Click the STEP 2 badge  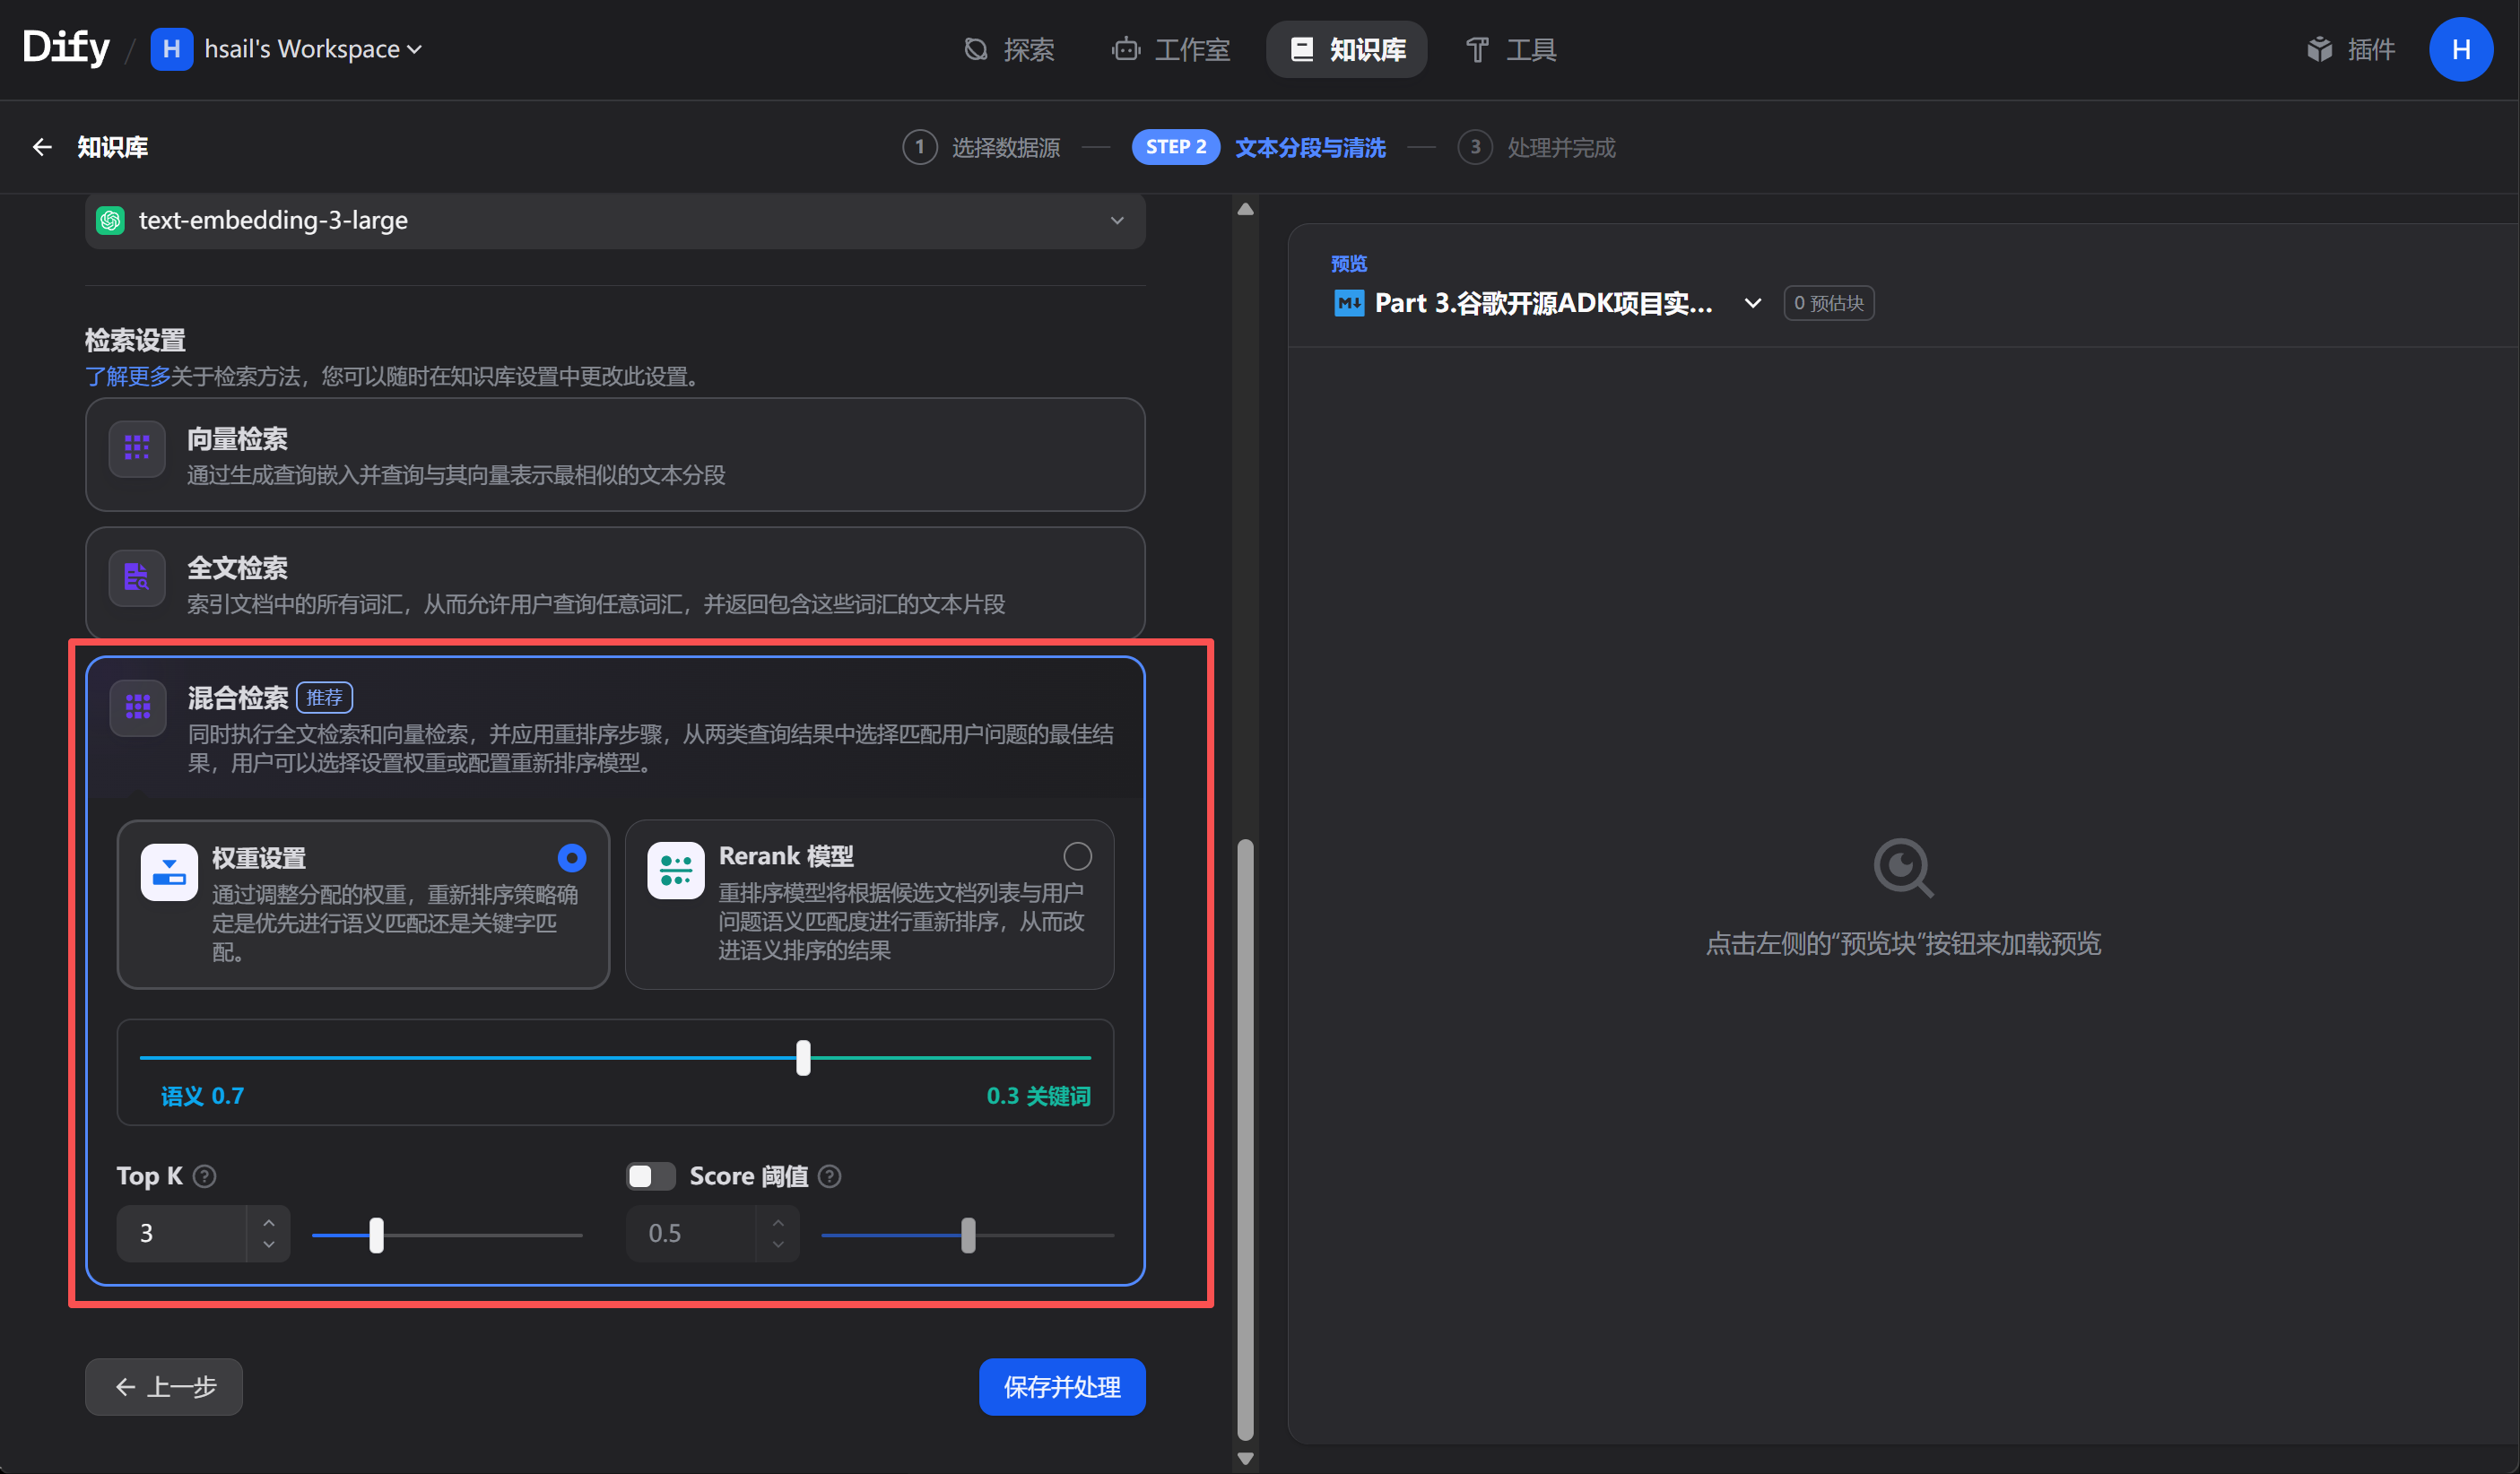(x=1175, y=147)
